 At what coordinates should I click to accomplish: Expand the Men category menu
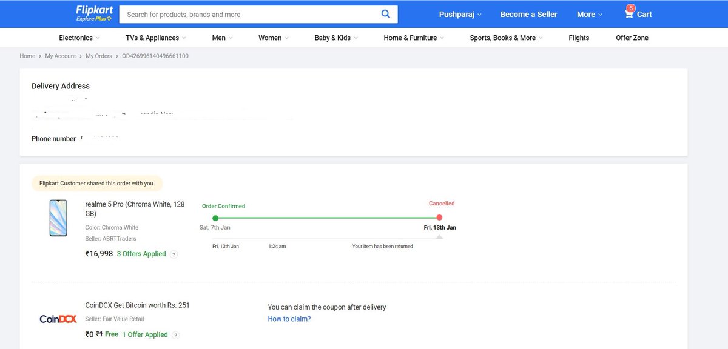223,38
